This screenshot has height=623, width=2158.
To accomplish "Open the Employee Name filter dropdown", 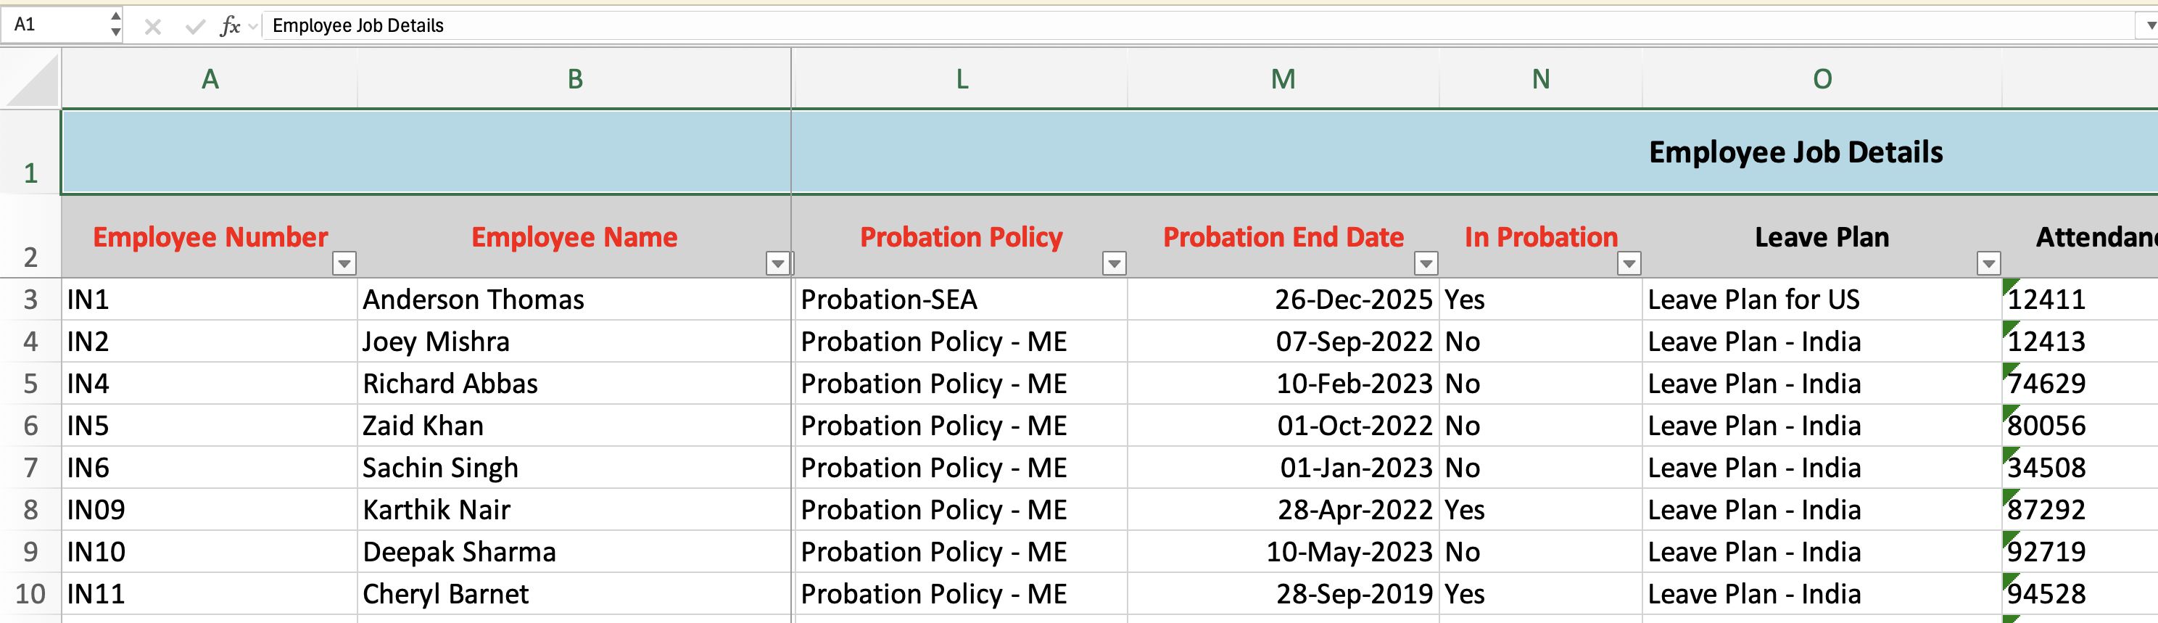I will click(777, 264).
